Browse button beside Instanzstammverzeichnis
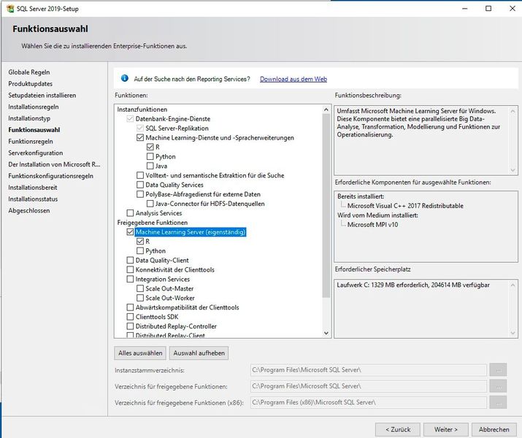This screenshot has width=522, height=438. [x=498, y=370]
